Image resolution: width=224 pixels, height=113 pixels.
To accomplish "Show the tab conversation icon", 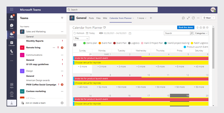I will coord(183,18).
